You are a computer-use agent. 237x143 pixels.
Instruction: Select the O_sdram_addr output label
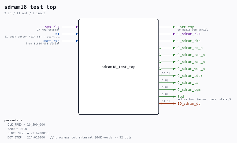tap(190, 76)
